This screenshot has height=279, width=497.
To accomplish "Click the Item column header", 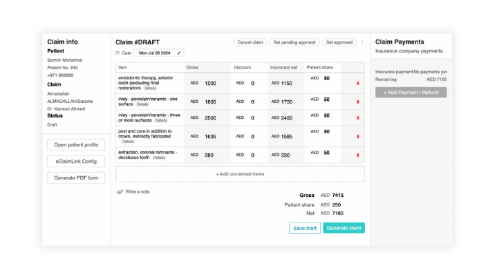I will click(x=123, y=67).
